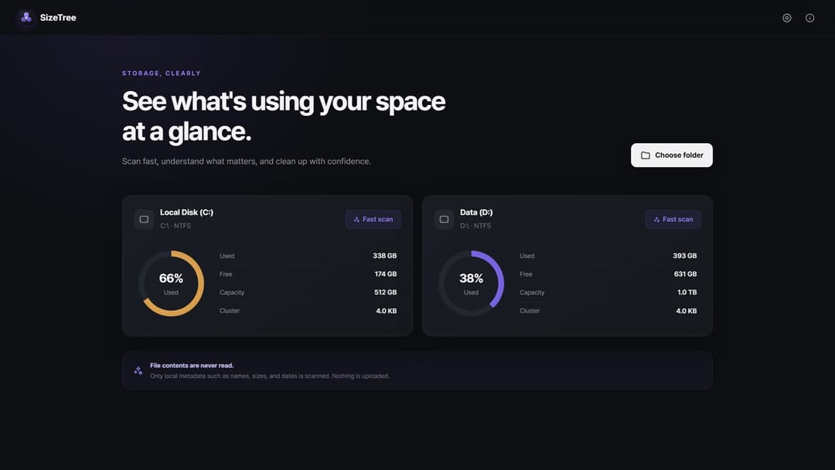Click the 'See what's using your space' headline
The width and height of the screenshot is (835, 470).
tap(283, 101)
